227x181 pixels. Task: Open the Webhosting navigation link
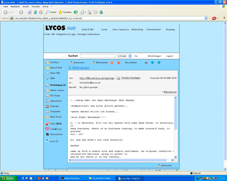pyautogui.click(x=137, y=30)
